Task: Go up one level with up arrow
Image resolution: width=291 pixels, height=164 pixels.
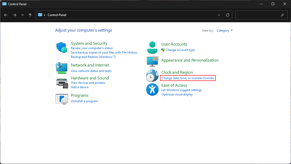Action: 30,15
